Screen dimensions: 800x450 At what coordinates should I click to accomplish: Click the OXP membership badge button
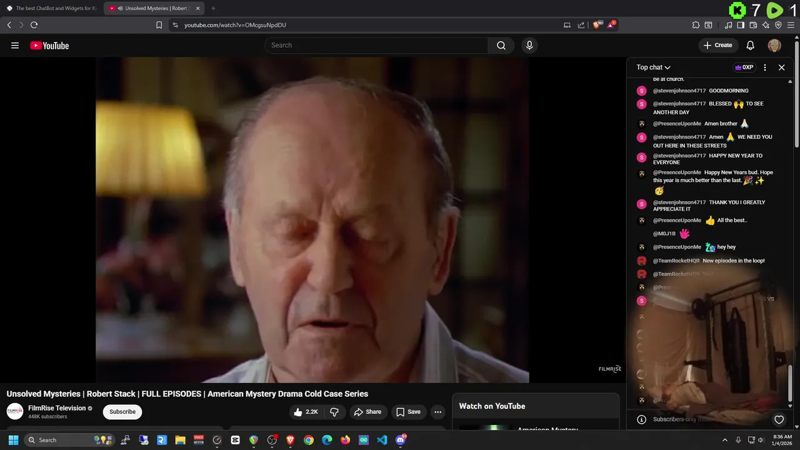pos(744,67)
